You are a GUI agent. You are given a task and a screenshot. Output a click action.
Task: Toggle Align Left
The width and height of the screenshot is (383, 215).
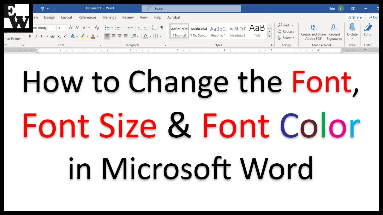[x=107, y=36]
